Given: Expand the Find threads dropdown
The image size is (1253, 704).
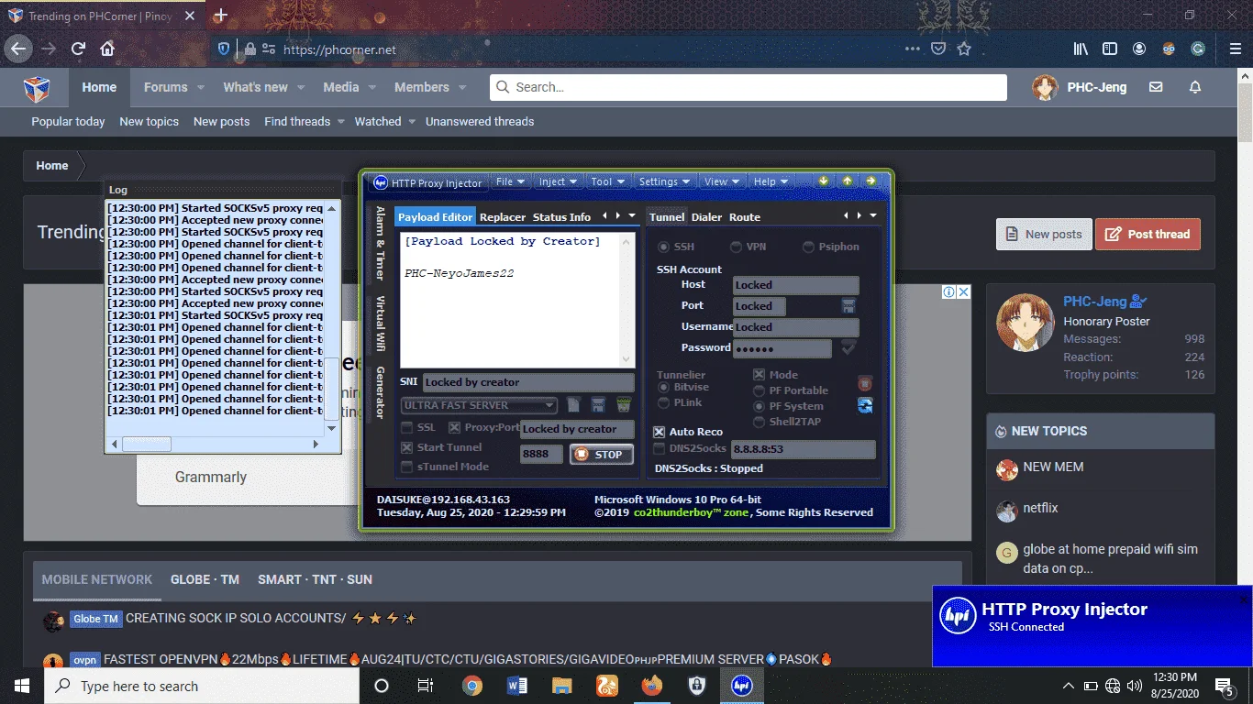Looking at the screenshot, I should (x=340, y=121).
